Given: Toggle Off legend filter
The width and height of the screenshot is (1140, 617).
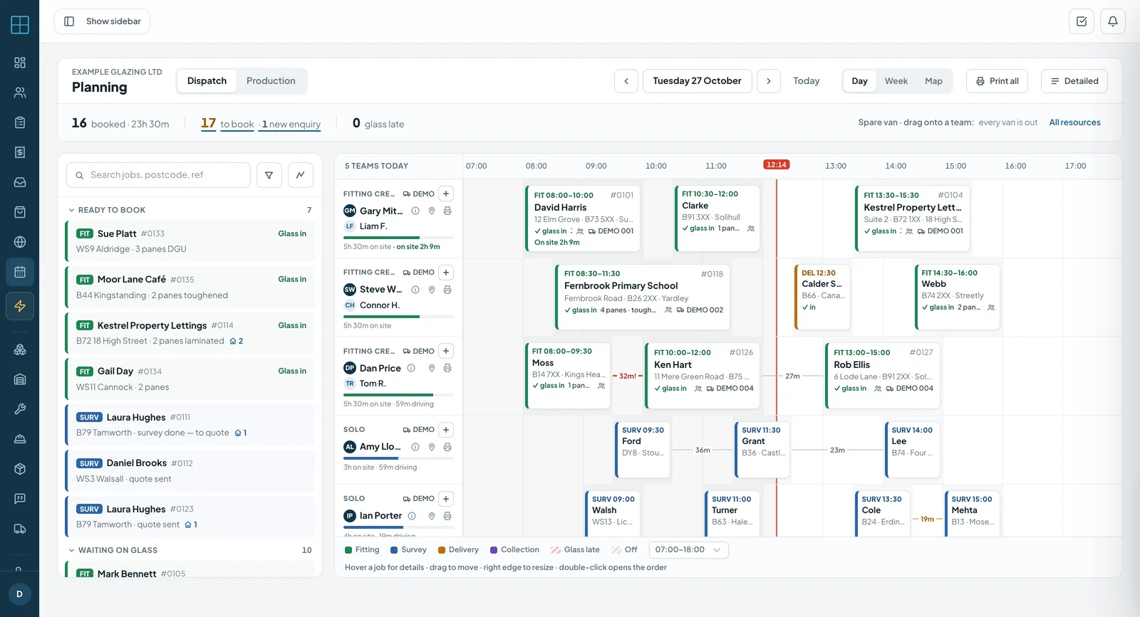Looking at the screenshot, I should (x=625, y=550).
